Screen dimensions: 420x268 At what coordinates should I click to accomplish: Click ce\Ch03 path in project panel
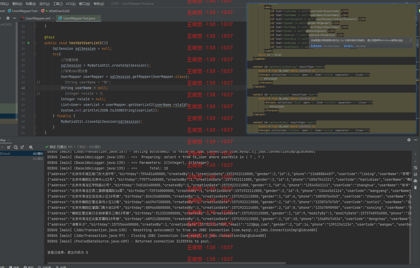point(6,25)
